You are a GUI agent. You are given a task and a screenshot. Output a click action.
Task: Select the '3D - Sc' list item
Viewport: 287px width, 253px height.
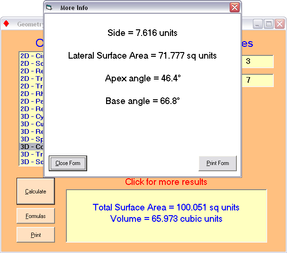click(x=31, y=162)
